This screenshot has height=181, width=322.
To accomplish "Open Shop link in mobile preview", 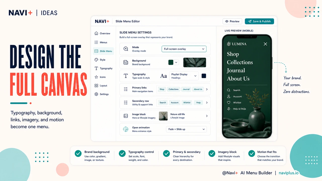I will coord(233,54).
